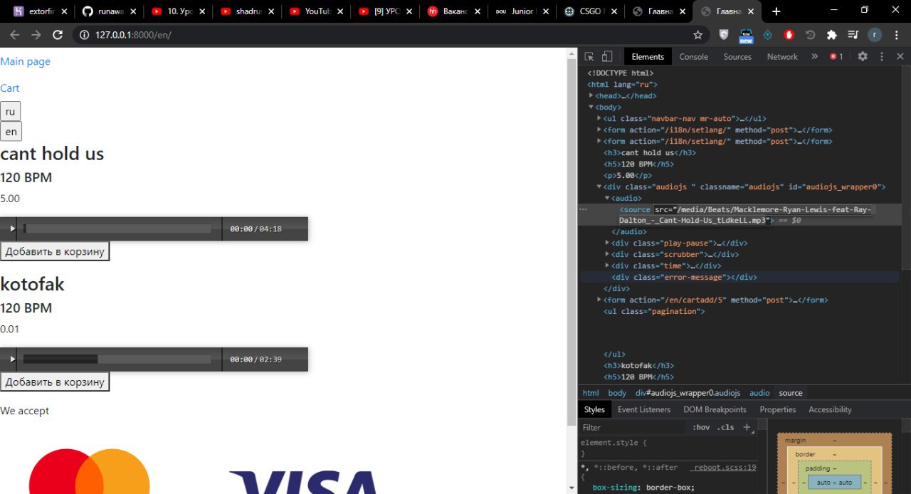Open Chrome's three-dot main menu

[x=895, y=35]
